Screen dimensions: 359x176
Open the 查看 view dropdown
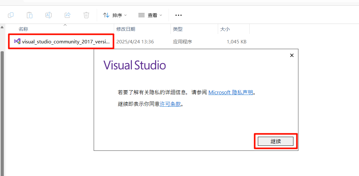(150, 15)
